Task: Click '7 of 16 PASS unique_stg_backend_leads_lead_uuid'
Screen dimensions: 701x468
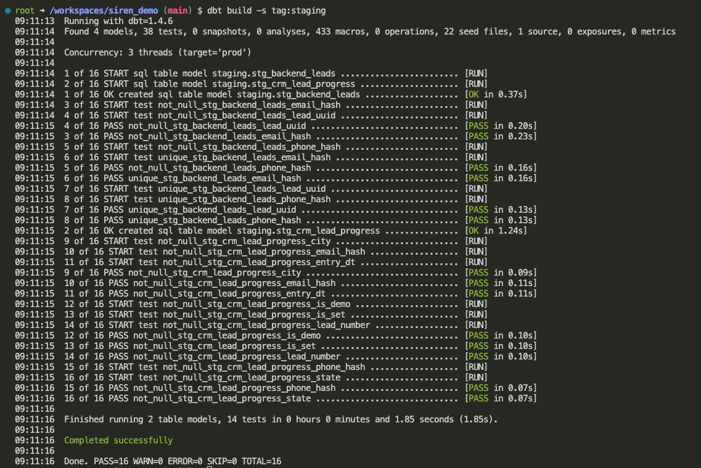Action: click(180, 210)
